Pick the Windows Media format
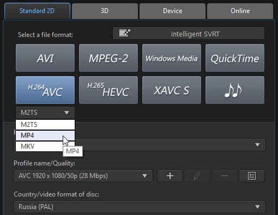This screenshot has height=215, width=278. coord(172,58)
